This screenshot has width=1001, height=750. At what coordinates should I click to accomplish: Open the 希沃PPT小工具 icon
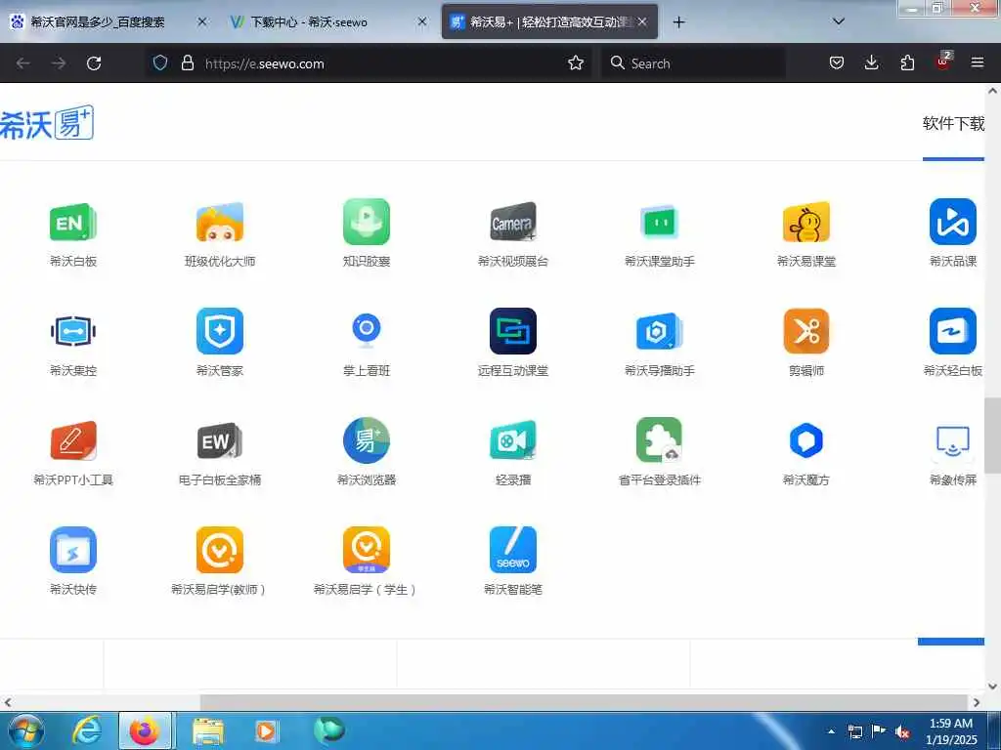coord(72,440)
